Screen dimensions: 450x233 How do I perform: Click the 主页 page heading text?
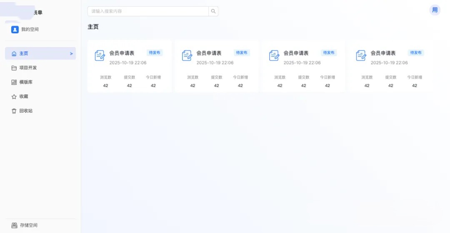[x=93, y=27]
